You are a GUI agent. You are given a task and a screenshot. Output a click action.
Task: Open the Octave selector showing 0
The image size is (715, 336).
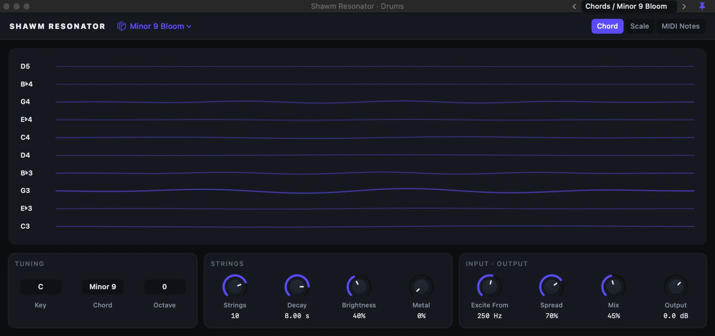coord(164,286)
